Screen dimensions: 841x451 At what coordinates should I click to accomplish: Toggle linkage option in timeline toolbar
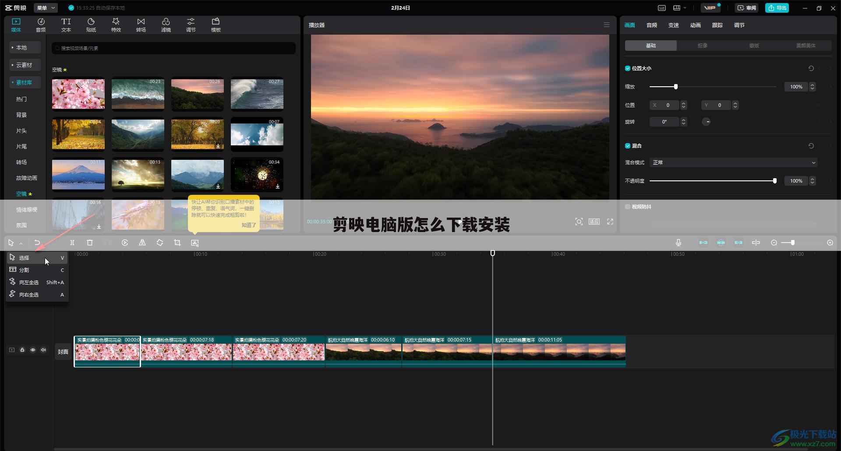point(739,243)
